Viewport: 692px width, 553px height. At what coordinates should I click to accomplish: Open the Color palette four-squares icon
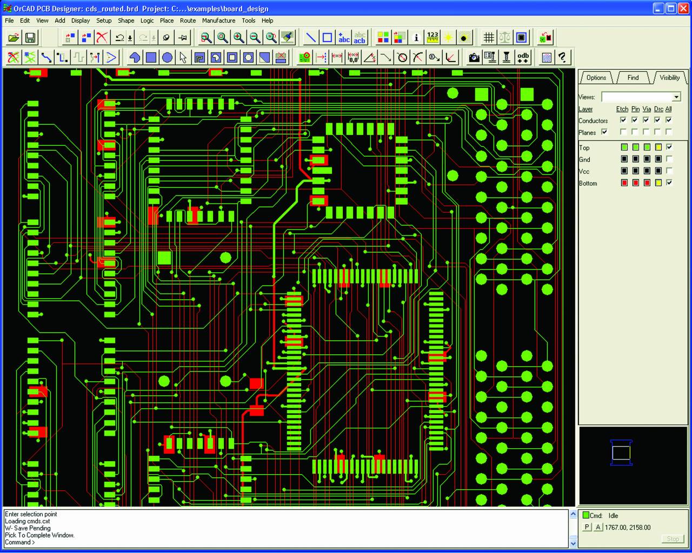pyautogui.click(x=383, y=37)
